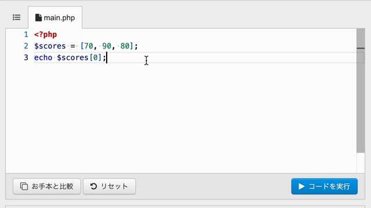
Task: Open the file list menu icon
Action: (17, 17)
